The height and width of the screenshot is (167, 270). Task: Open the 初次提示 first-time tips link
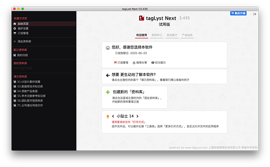(158, 63)
